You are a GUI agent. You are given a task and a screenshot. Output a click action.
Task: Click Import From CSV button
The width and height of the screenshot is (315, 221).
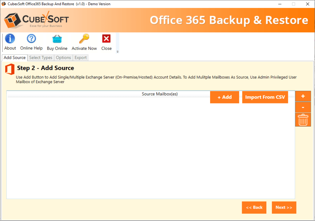[265, 97]
